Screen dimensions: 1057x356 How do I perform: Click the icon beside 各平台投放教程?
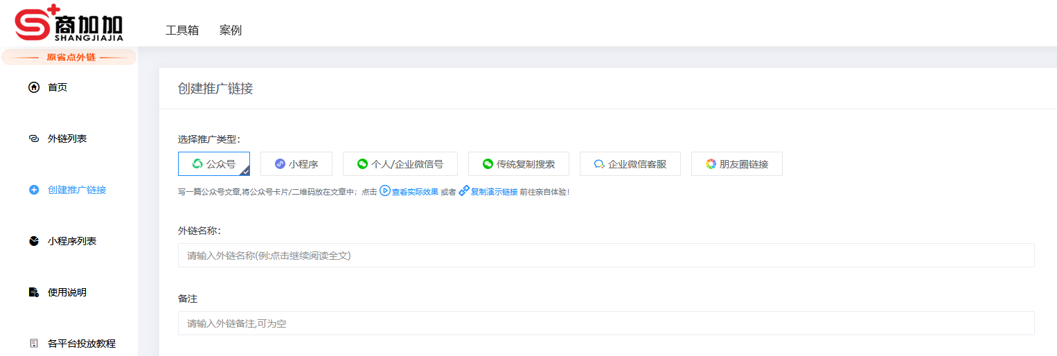pyautogui.click(x=34, y=344)
